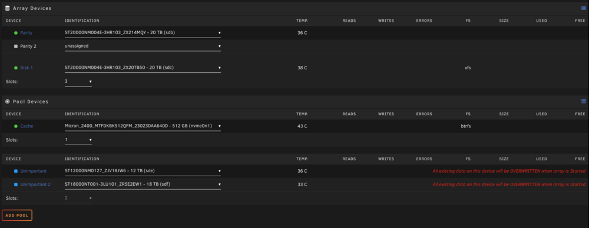Click the green status dot beside Parity
The image size is (589, 228).
point(16,33)
